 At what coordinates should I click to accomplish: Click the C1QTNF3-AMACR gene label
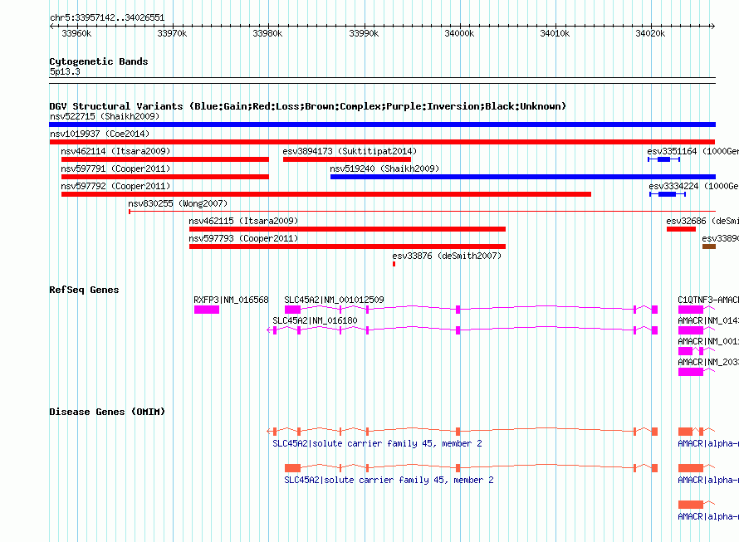(708, 300)
